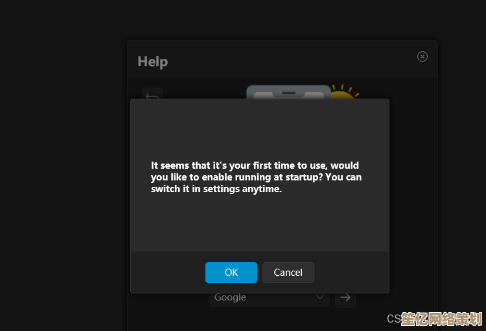This screenshot has height=331, width=486.
Task: Click the word "startup" in dialog message
Action: 303,177
